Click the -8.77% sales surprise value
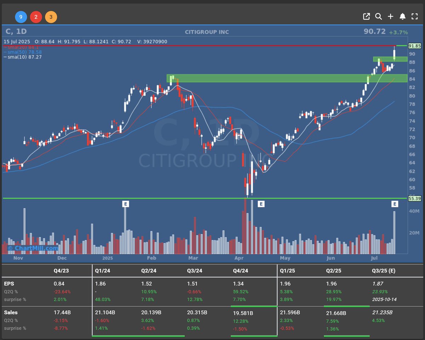This screenshot has height=340, width=425. (61, 328)
